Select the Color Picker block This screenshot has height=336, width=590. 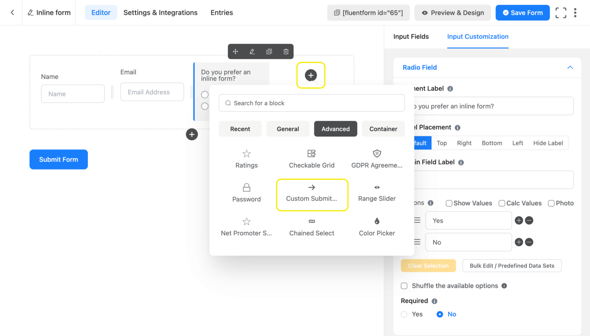click(376, 227)
